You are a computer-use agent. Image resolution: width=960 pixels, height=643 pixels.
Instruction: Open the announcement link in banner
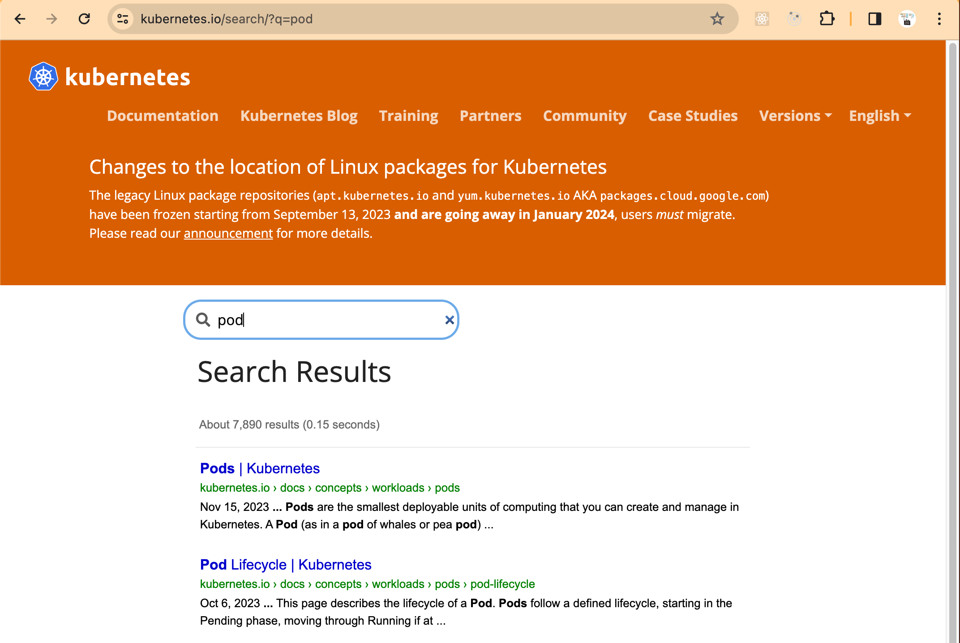pyautogui.click(x=228, y=233)
